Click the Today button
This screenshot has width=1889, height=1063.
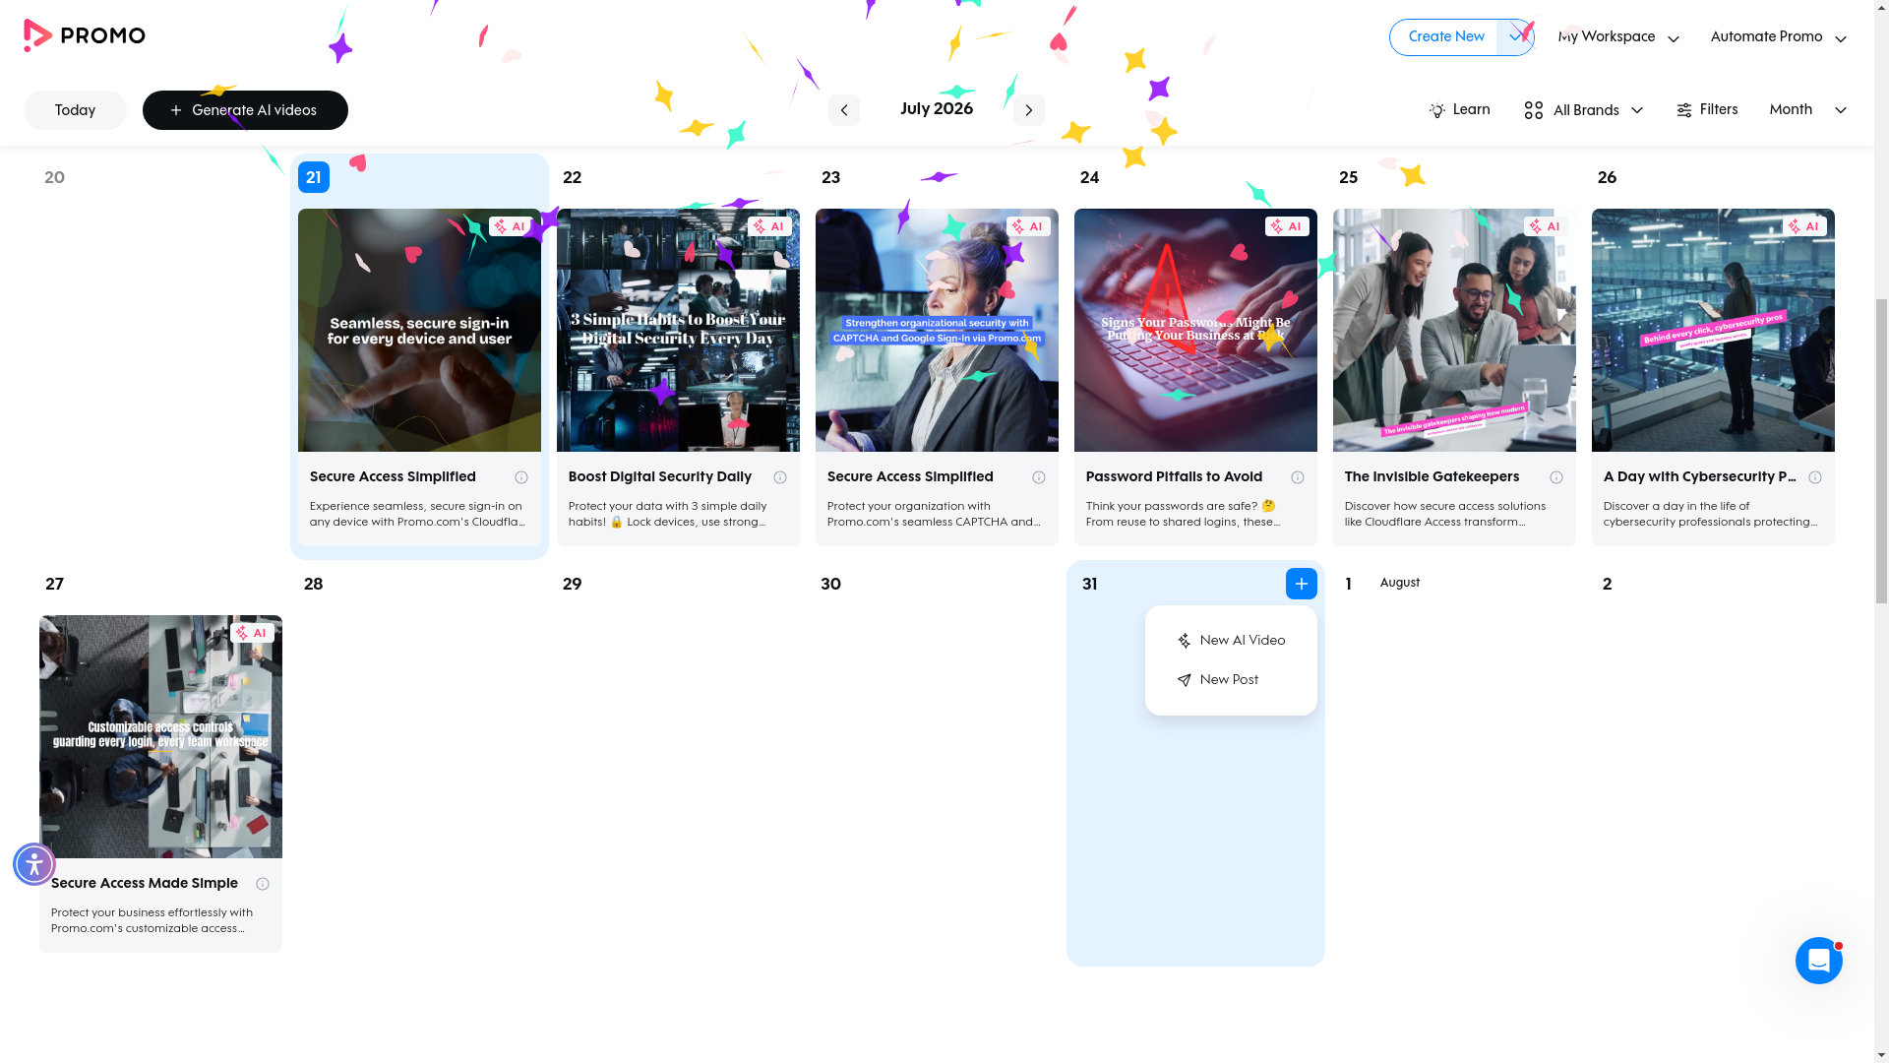pos(75,110)
